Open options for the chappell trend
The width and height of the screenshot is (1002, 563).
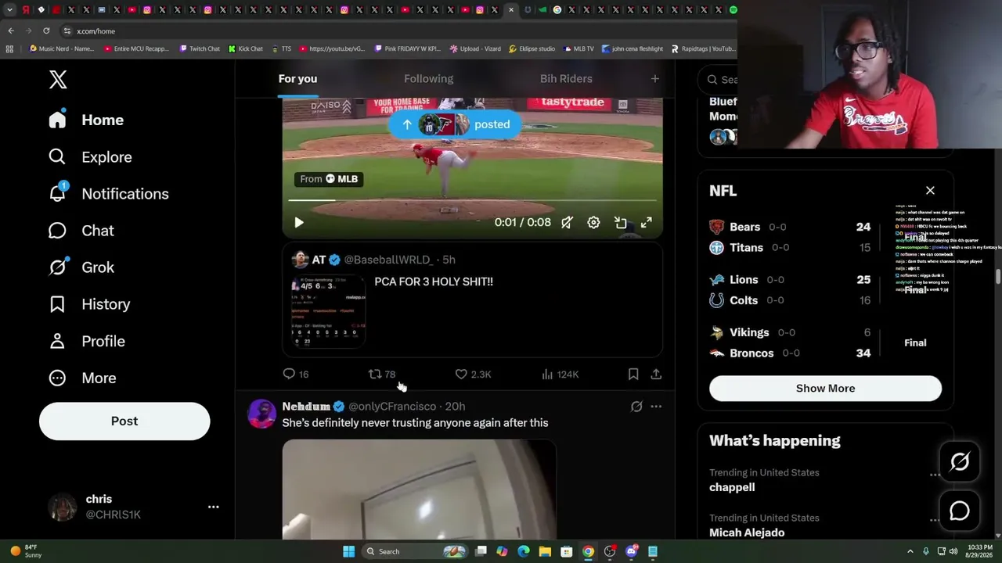coord(935,475)
